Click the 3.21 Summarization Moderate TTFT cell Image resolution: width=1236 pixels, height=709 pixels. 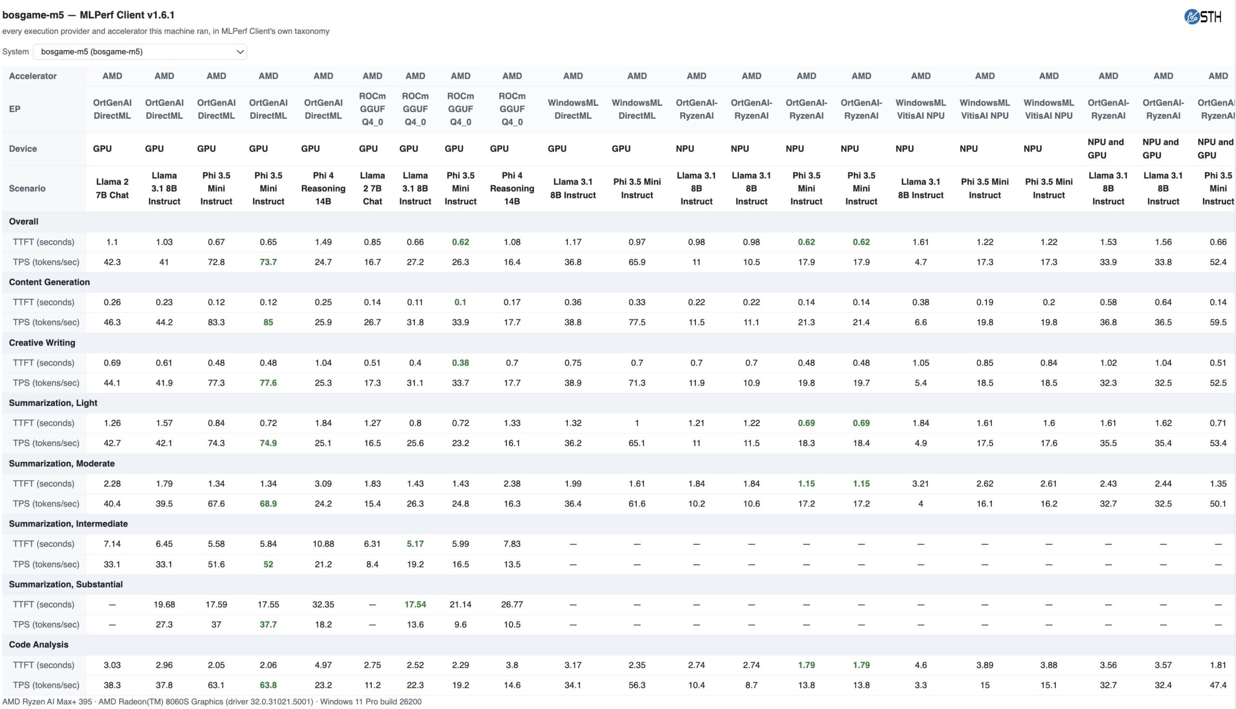click(x=920, y=484)
